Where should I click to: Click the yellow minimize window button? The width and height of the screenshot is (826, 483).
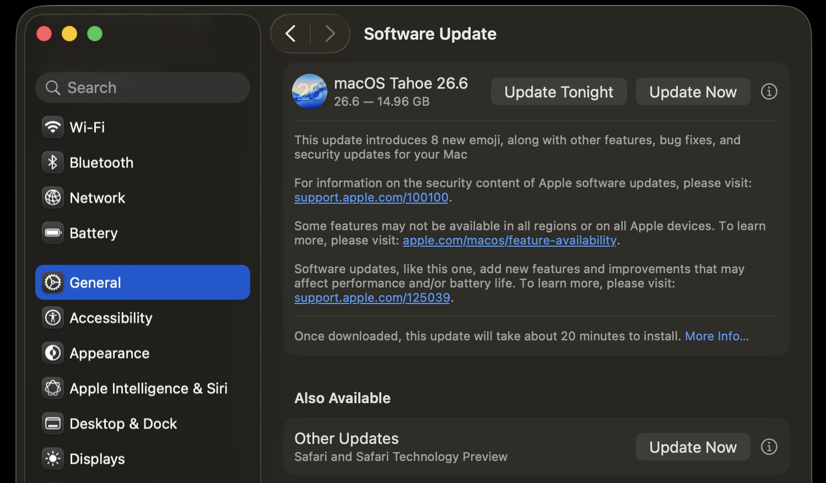click(69, 34)
